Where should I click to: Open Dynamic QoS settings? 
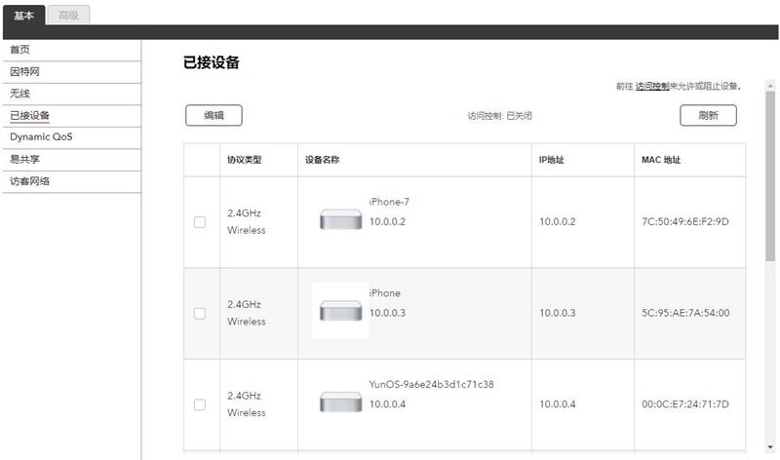click(x=41, y=137)
